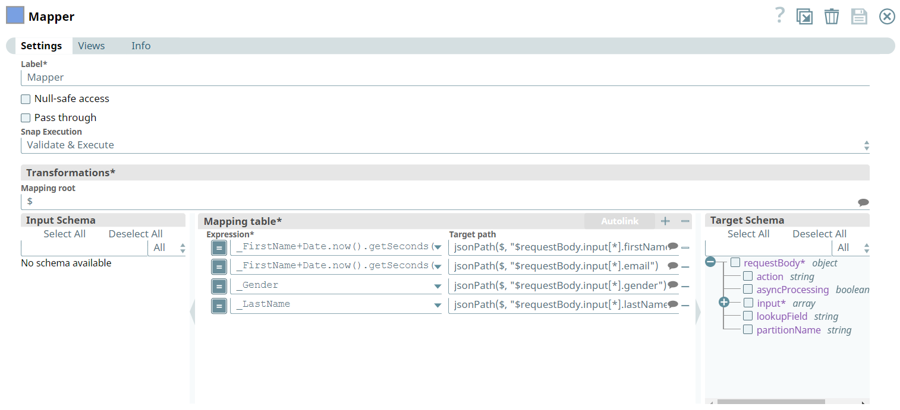
Task: Collapse the requestBody tree node
Action: pos(710,262)
